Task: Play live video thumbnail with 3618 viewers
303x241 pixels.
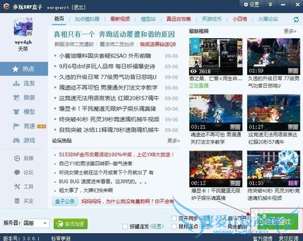Action: 216,56
